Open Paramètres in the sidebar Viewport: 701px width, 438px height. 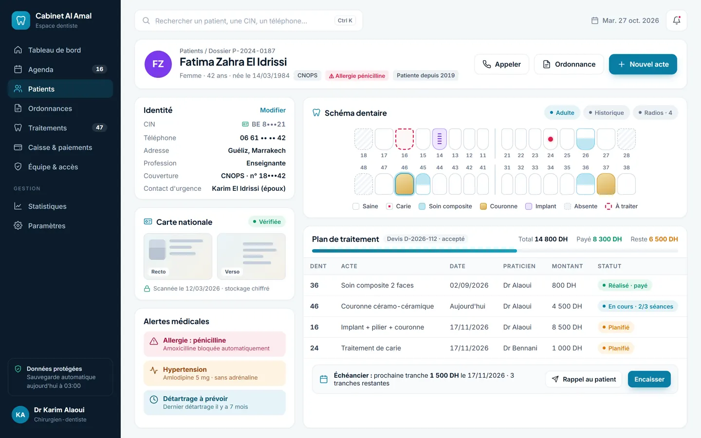click(60, 226)
